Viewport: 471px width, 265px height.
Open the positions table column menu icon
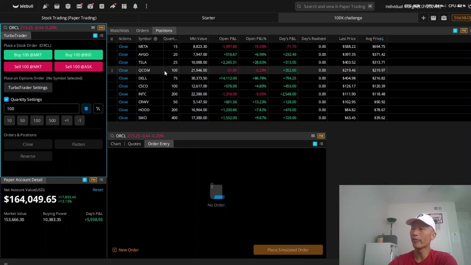(x=112, y=39)
